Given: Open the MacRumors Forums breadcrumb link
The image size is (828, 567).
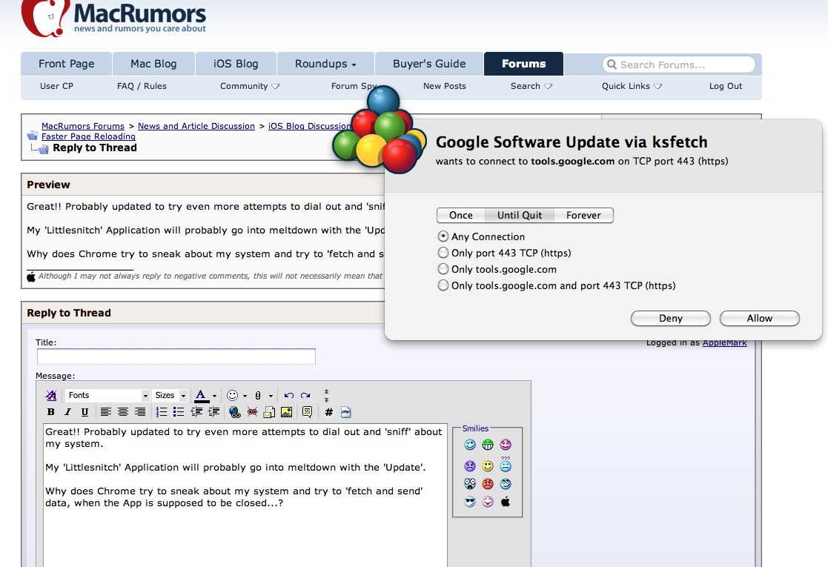Looking at the screenshot, I should click(x=83, y=126).
